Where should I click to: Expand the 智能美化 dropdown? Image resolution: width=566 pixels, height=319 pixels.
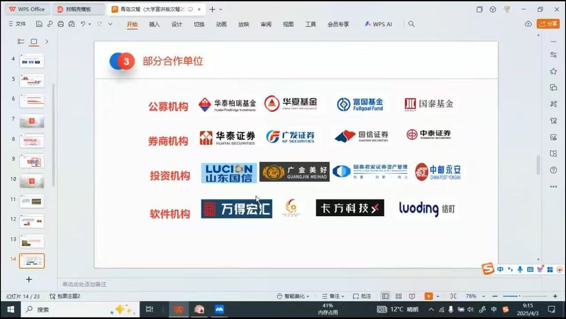tap(293, 296)
